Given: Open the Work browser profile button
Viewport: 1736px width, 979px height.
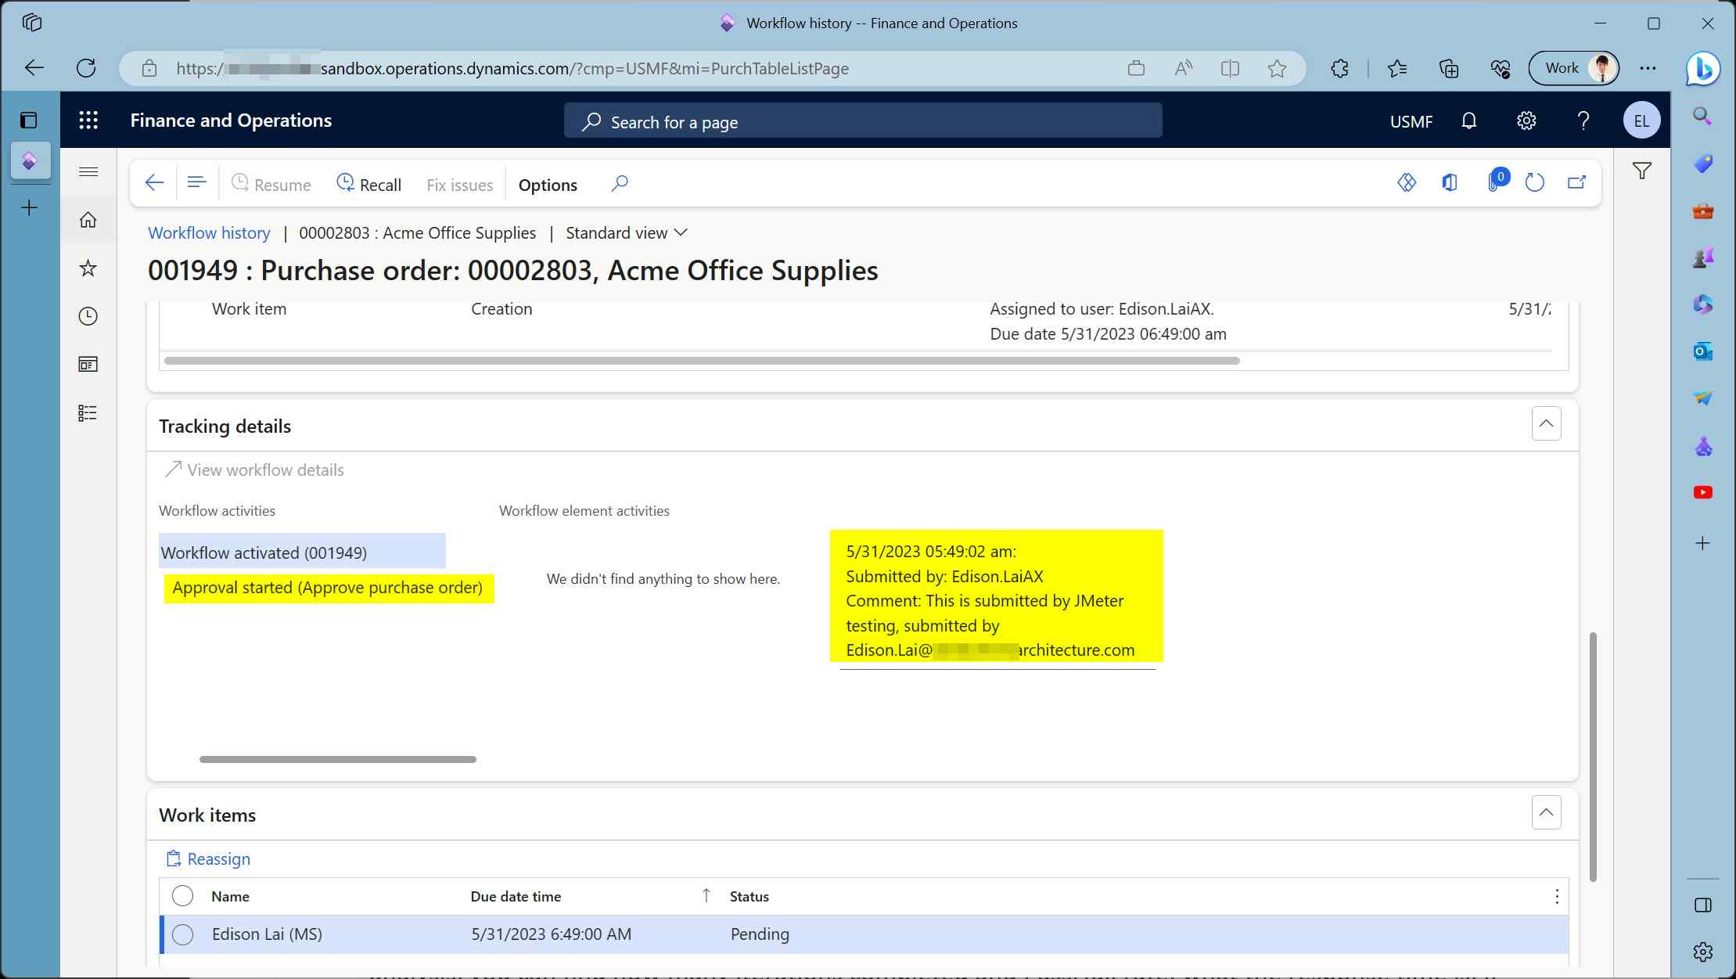Looking at the screenshot, I should point(1573,69).
